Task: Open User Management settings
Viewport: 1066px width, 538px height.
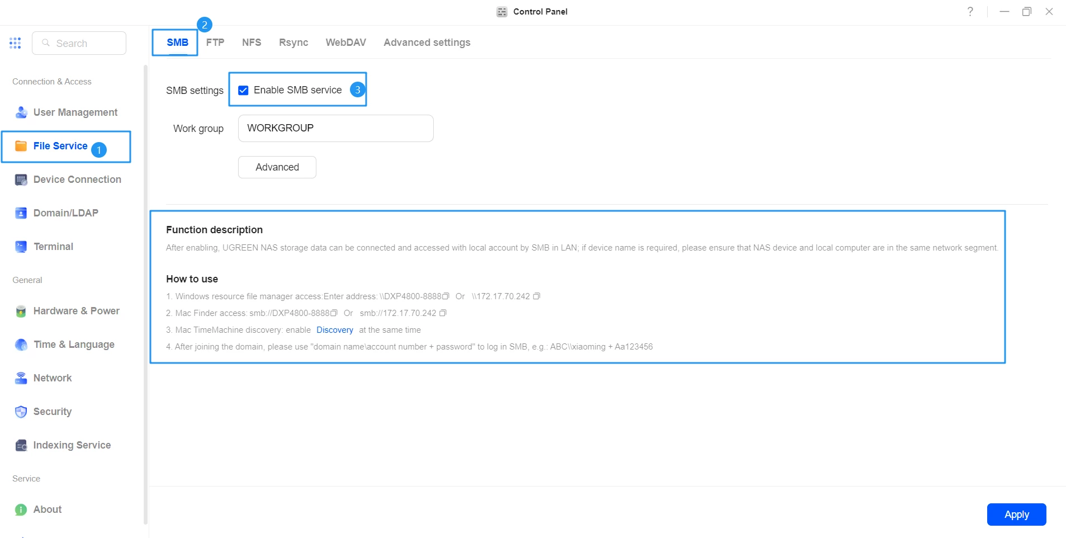Action: point(67,112)
